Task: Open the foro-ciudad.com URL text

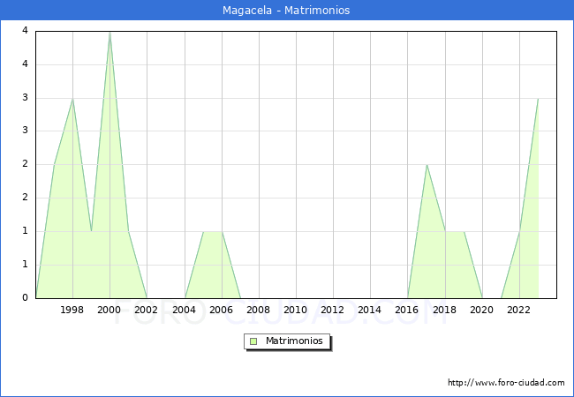Action: (506, 383)
